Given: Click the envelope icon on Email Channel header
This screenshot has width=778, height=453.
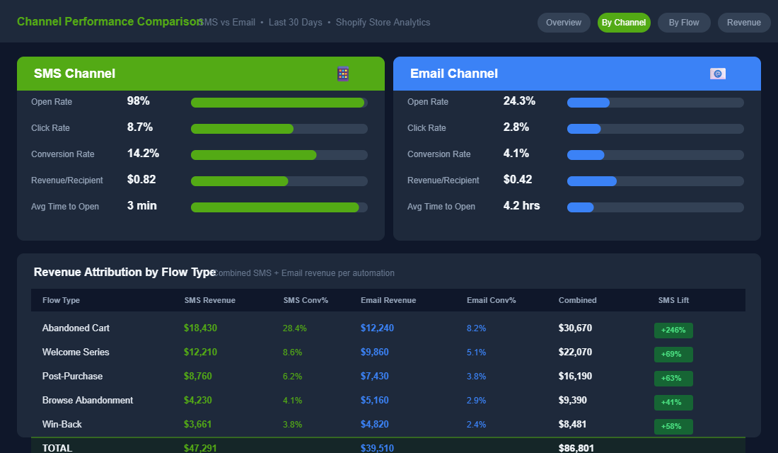Looking at the screenshot, I should coord(717,73).
